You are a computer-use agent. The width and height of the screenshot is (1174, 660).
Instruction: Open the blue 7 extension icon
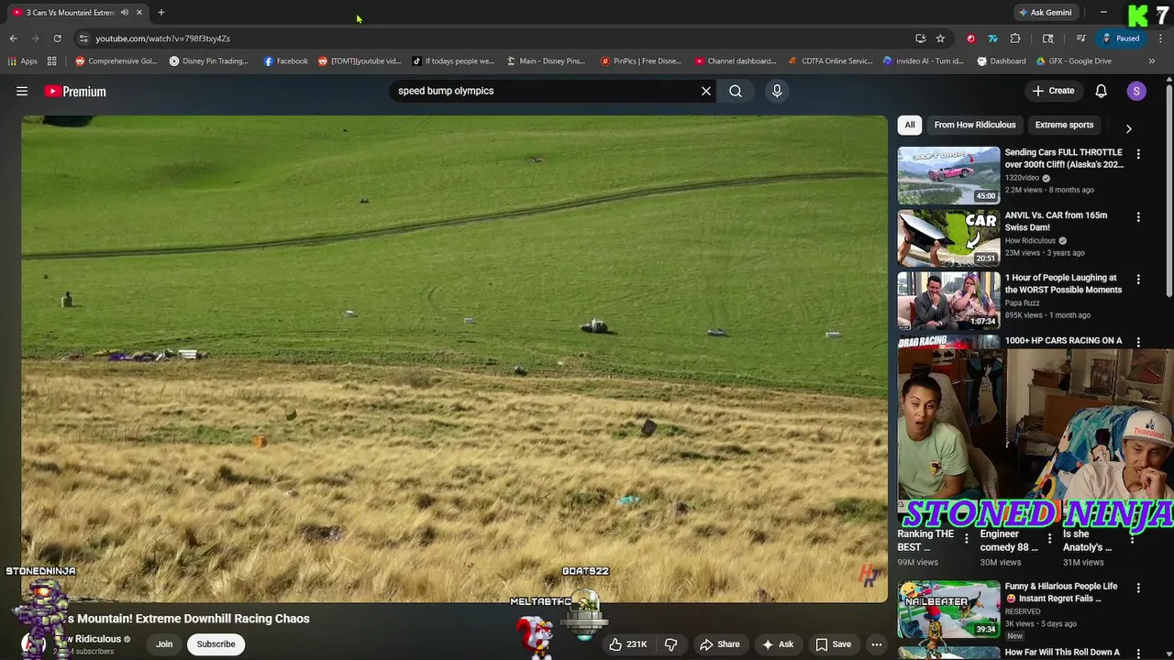pyautogui.click(x=992, y=38)
